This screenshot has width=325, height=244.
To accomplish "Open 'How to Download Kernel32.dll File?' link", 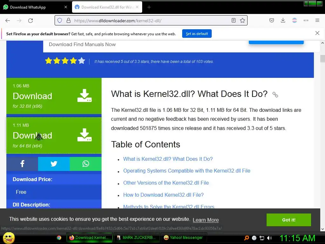I will click(x=163, y=195).
